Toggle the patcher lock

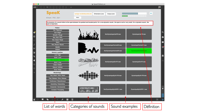pyautogui.click(x=34, y=99)
